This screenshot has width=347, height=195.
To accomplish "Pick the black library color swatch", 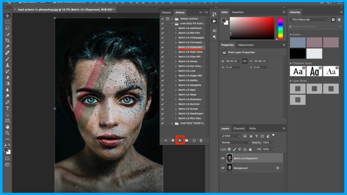I will tap(298, 54).
